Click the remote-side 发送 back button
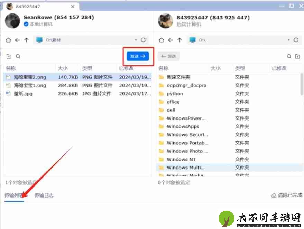The height and width of the screenshot is (229, 304). click(168, 56)
